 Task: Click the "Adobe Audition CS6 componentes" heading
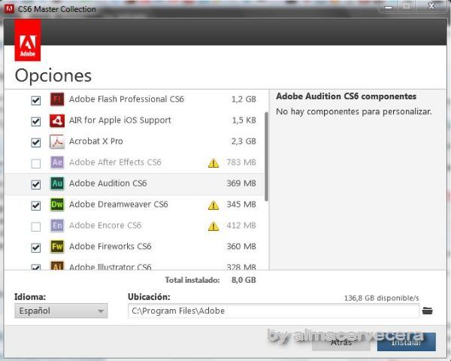pos(346,96)
